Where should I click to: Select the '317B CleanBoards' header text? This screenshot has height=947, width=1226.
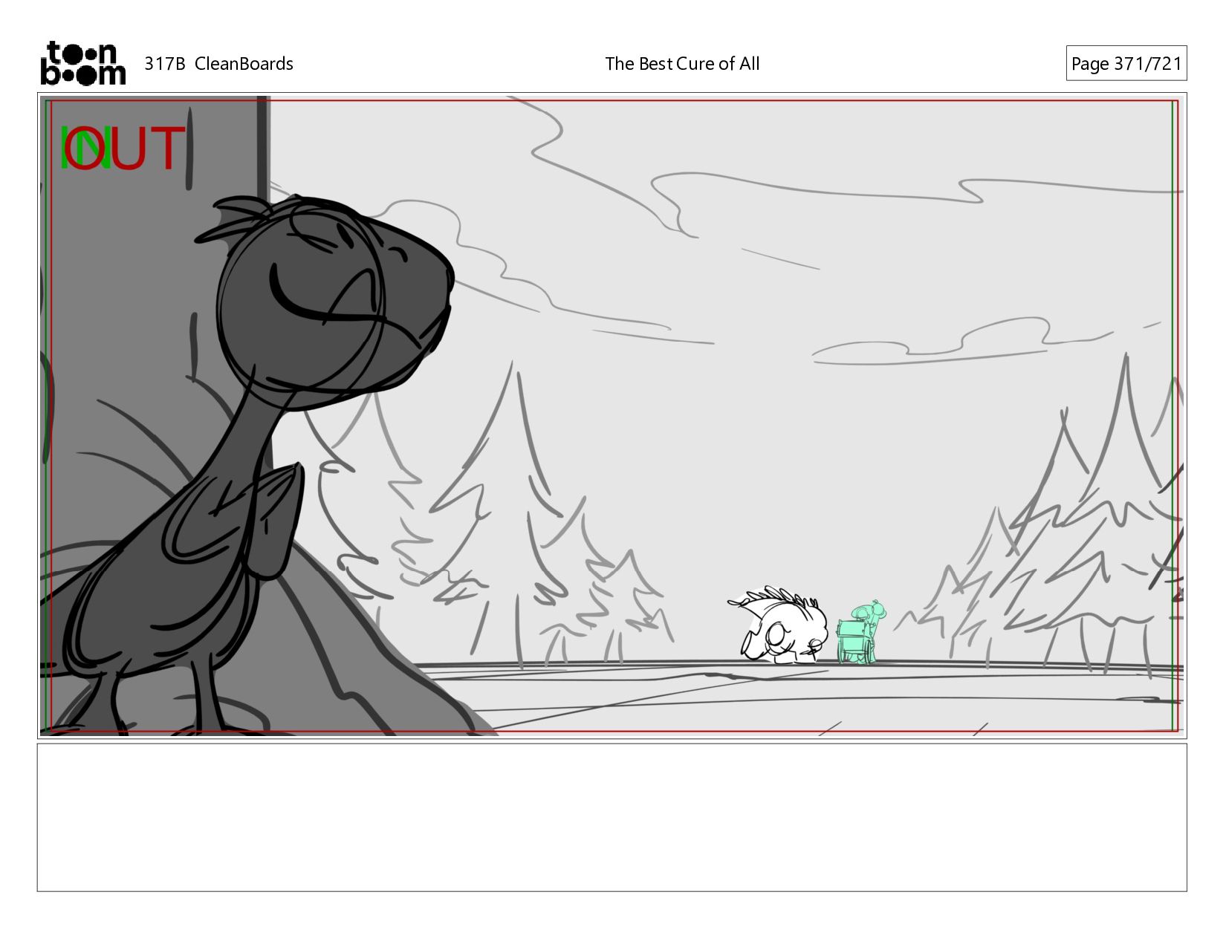[218, 64]
